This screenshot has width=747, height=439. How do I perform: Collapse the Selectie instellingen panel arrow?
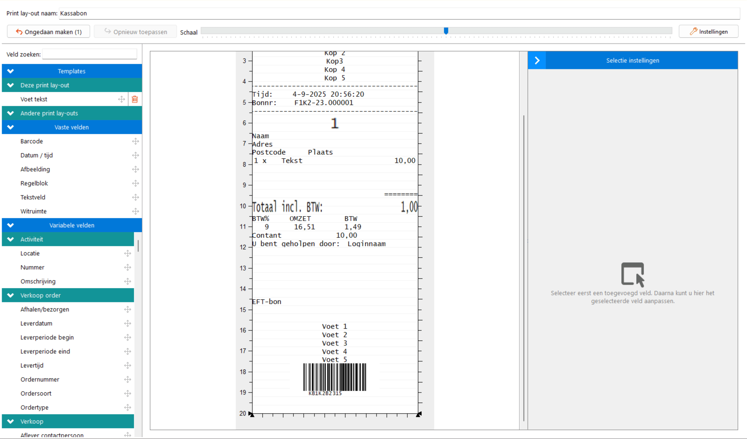pos(537,60)
